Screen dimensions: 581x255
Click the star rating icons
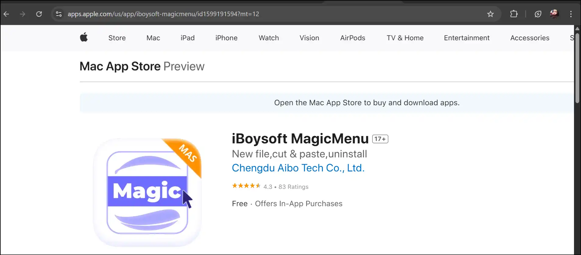(246, 186)
